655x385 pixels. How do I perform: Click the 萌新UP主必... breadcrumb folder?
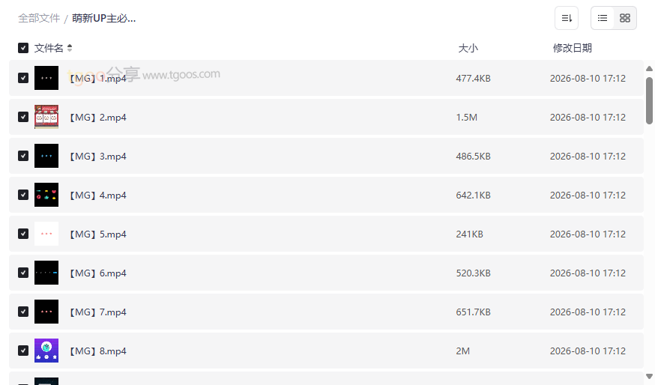click(x=103, y=19)
